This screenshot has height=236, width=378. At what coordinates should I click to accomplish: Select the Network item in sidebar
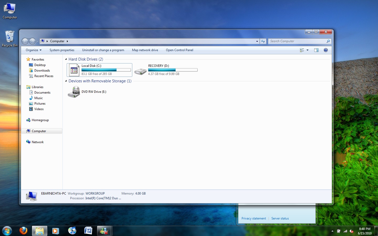coord(38,142)
